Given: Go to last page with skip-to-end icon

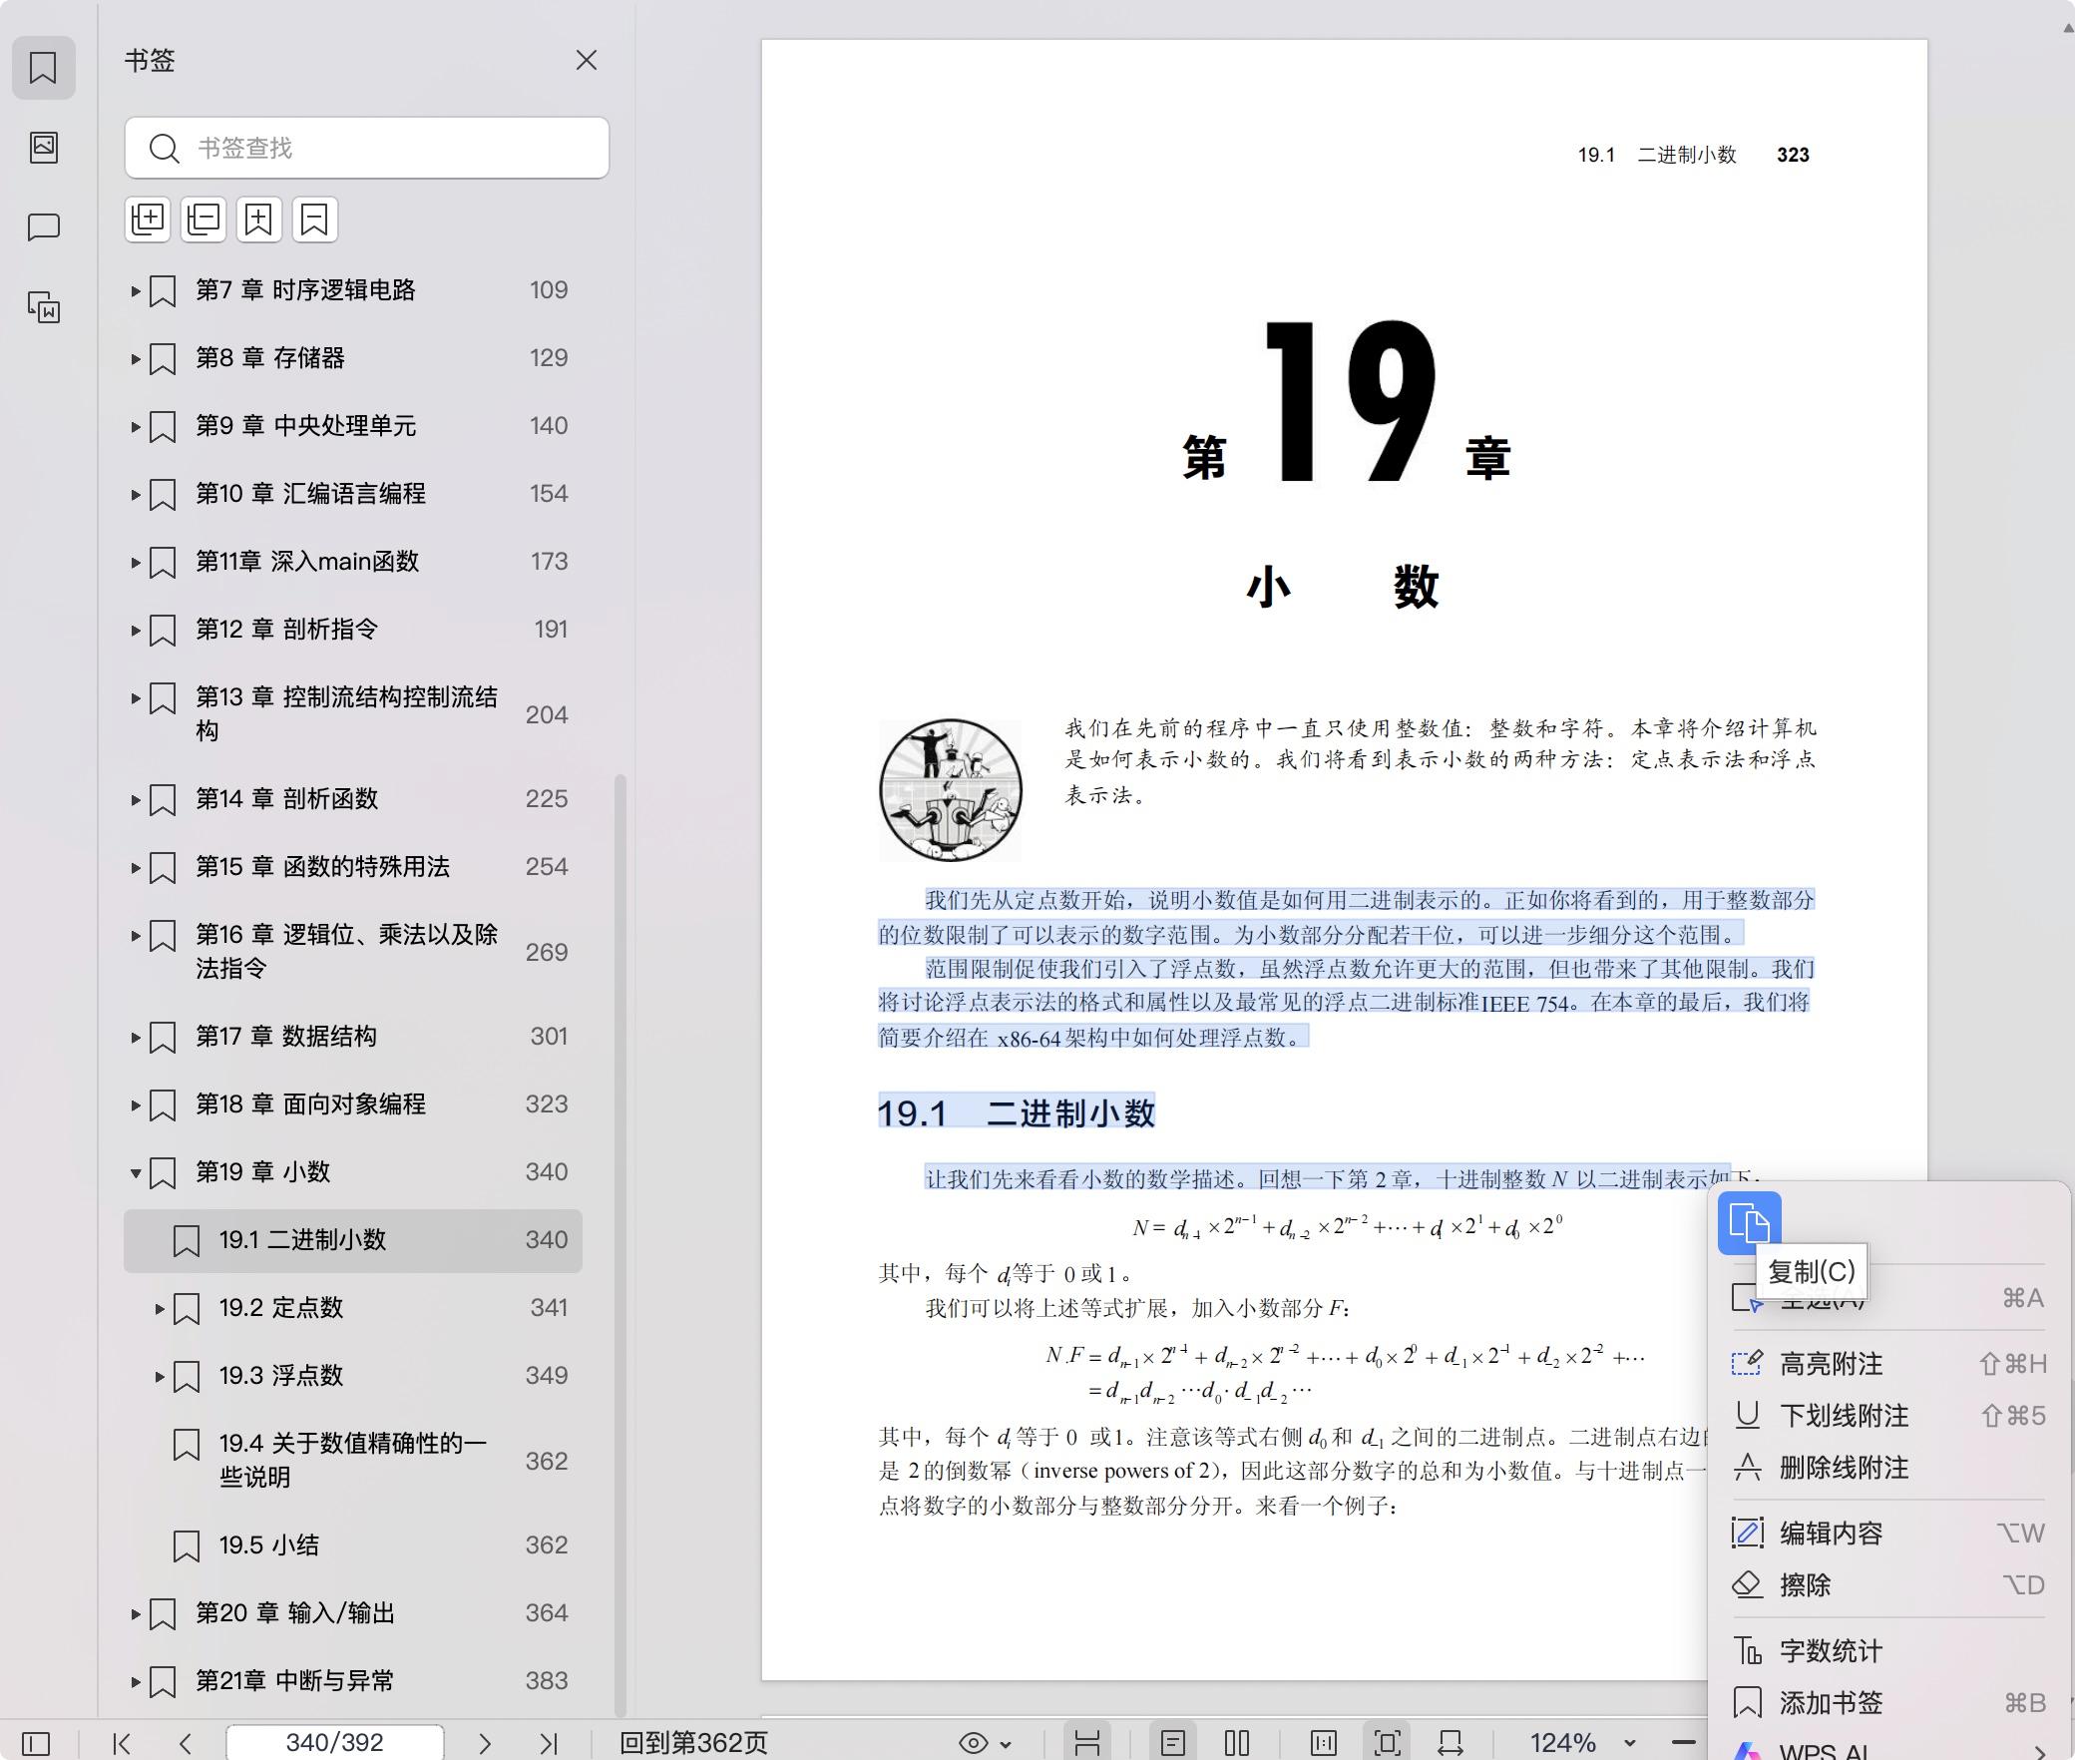Looking at the screenshot, I should click(550, 1743).
